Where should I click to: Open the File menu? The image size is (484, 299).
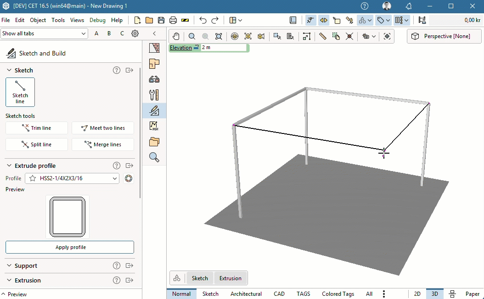tap(6, 20)
